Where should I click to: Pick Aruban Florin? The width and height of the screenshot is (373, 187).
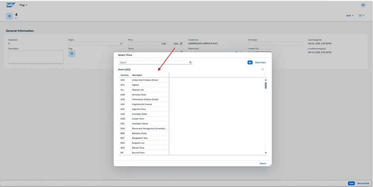point(138,119)
